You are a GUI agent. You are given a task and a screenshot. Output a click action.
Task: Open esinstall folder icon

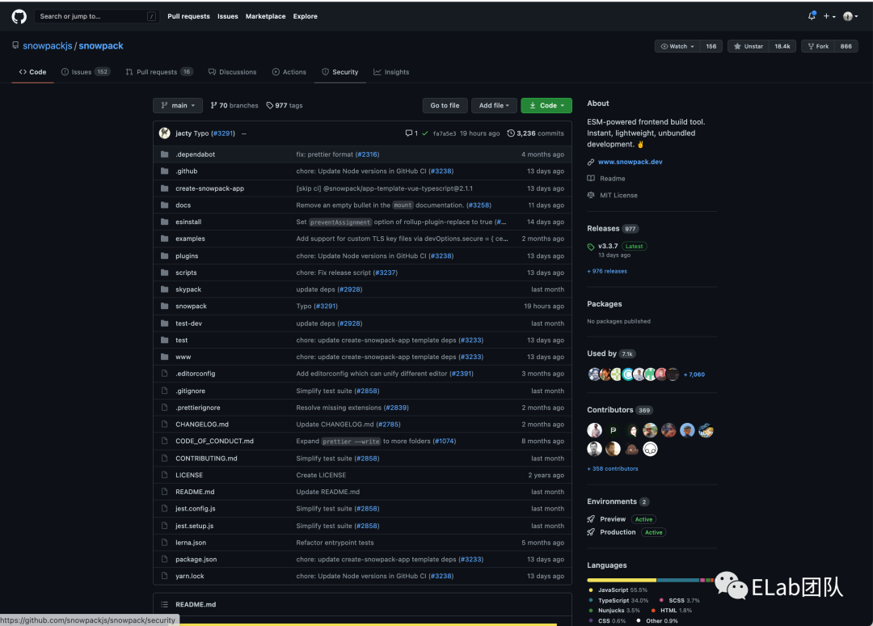tap(164, 222)
